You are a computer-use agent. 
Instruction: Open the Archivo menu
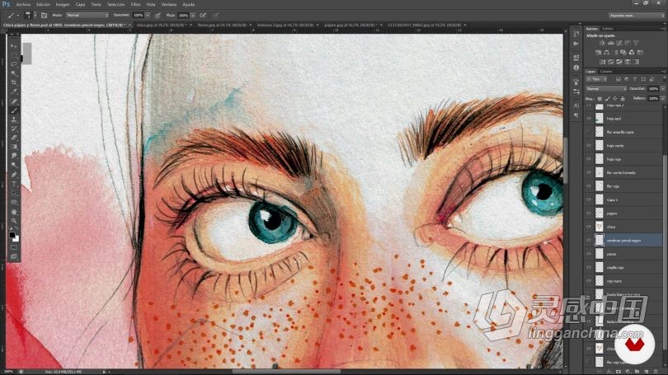(x=23, y=4)
